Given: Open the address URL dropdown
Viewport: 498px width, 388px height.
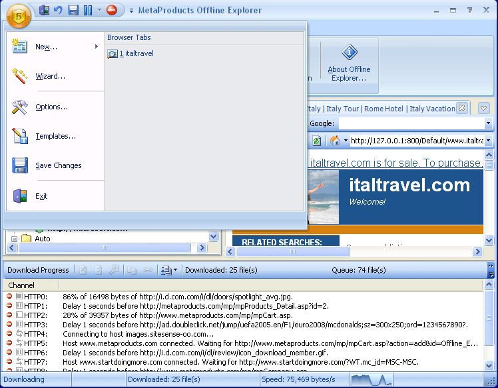Looking at the screenshot, I should pyautogui.click(x=488, y=141).
